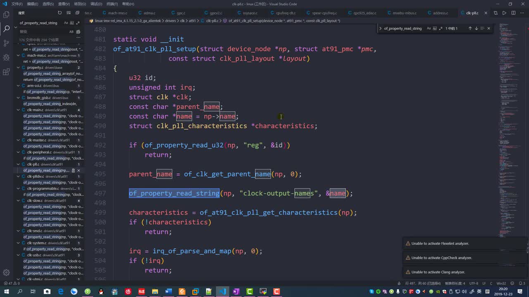Open the 文件(F) menu
Screen dimensions: 529x297
(17, 4)
